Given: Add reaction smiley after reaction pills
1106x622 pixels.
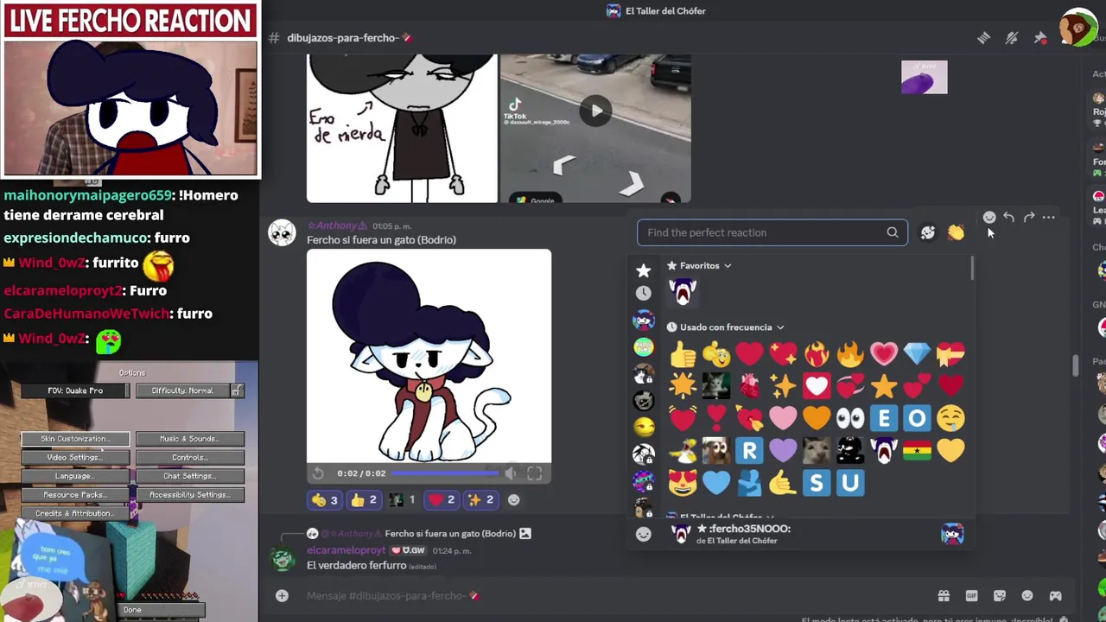Looking at the screenshot, I should (513, 499).
